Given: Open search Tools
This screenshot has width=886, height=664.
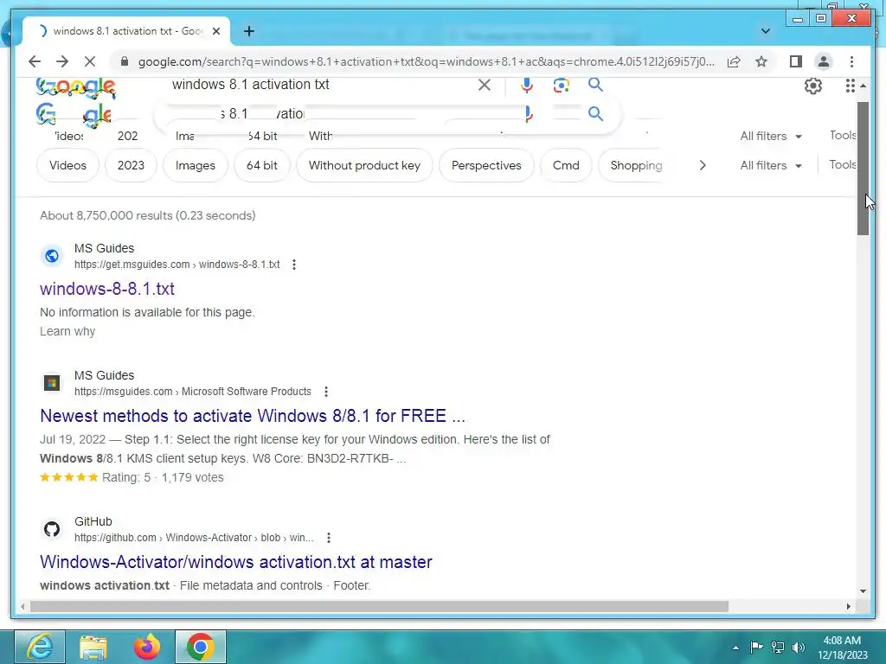Looking at the screenshot, I should 843,164.
